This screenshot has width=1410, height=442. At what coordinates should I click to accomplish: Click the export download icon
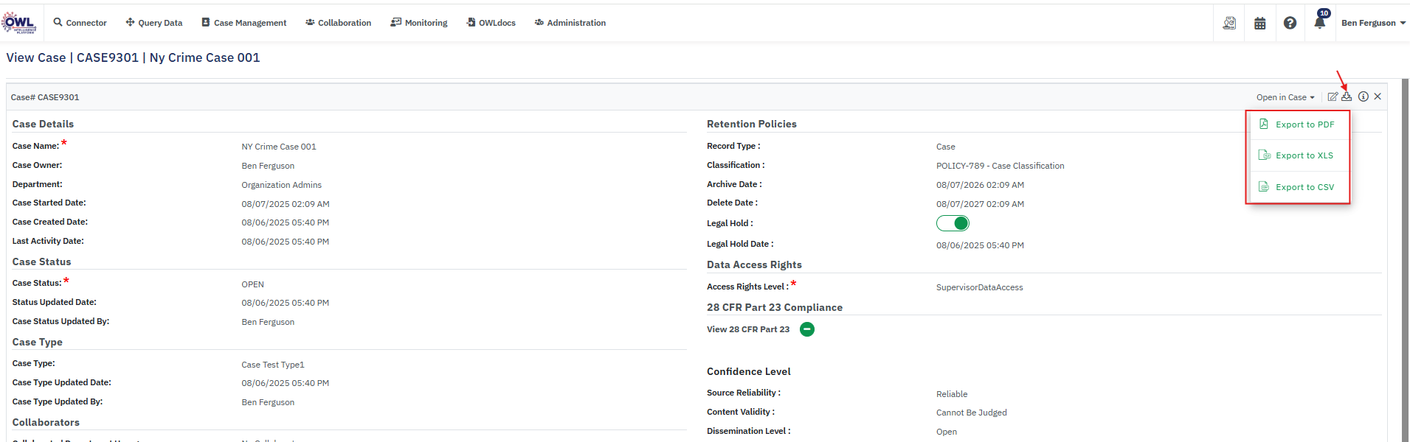[x=1347, y=97]
